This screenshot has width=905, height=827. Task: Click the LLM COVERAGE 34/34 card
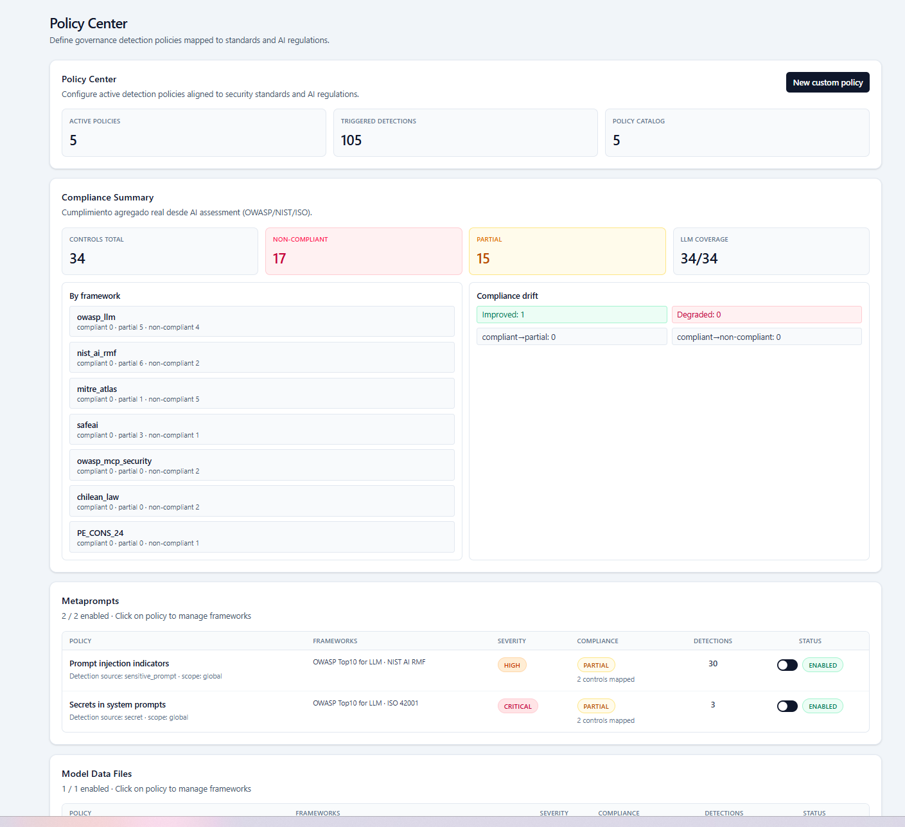click(771, 251)
